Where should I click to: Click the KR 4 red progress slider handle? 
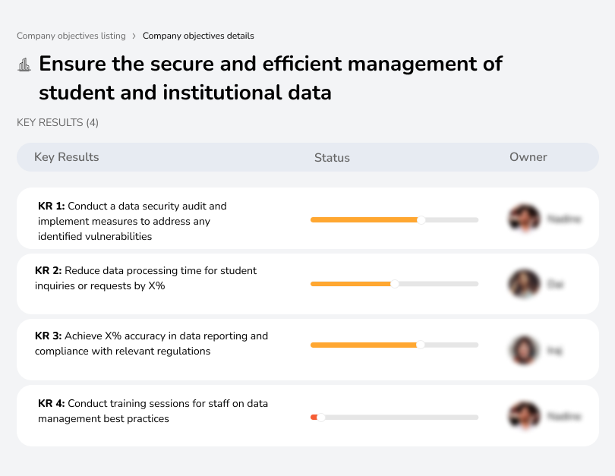320,418
